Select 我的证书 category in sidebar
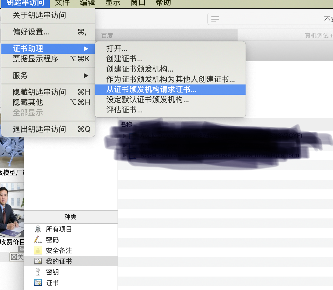This screenshot has width=333, height=290. pyautogui.click(x=71, y=261)
